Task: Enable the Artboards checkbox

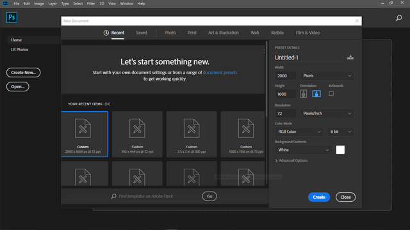Action: 331,94
